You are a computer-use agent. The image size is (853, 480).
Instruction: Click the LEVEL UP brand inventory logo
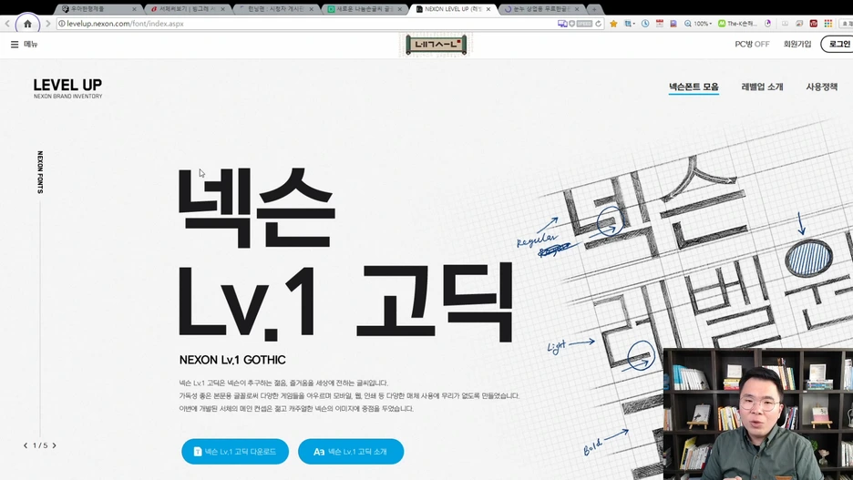[67, 88]
